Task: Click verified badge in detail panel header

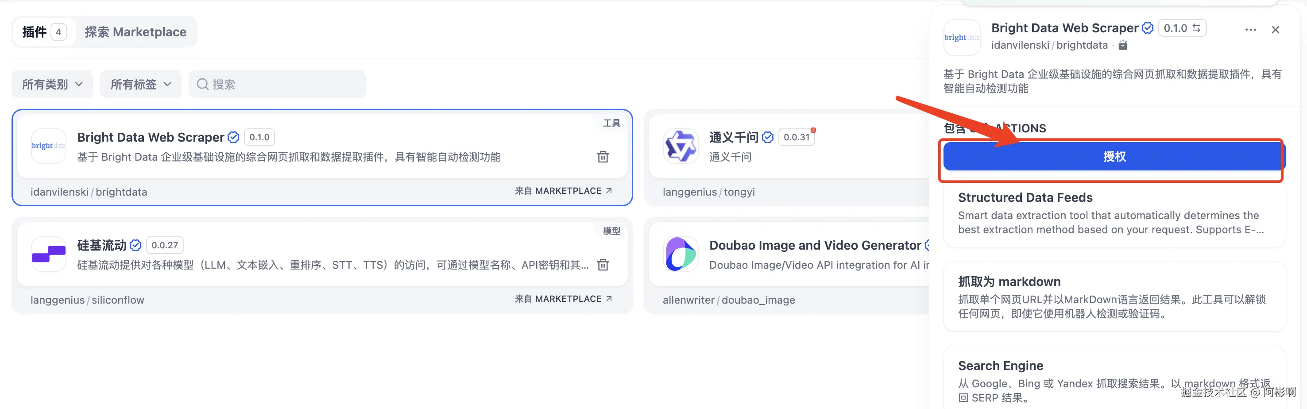Action: (1147, 28)
